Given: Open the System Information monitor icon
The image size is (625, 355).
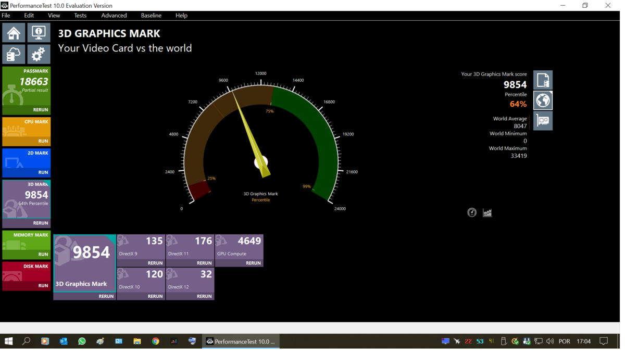Looking at the screenshot, I should point(39,33).
